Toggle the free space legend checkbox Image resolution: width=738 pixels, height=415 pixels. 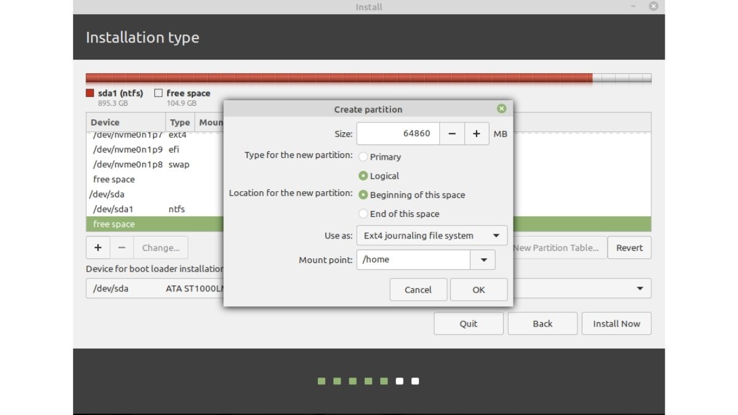tap(158, 93)
